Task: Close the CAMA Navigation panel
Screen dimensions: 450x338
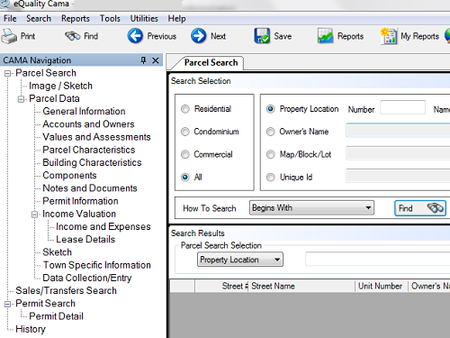Action: [156, 60]
